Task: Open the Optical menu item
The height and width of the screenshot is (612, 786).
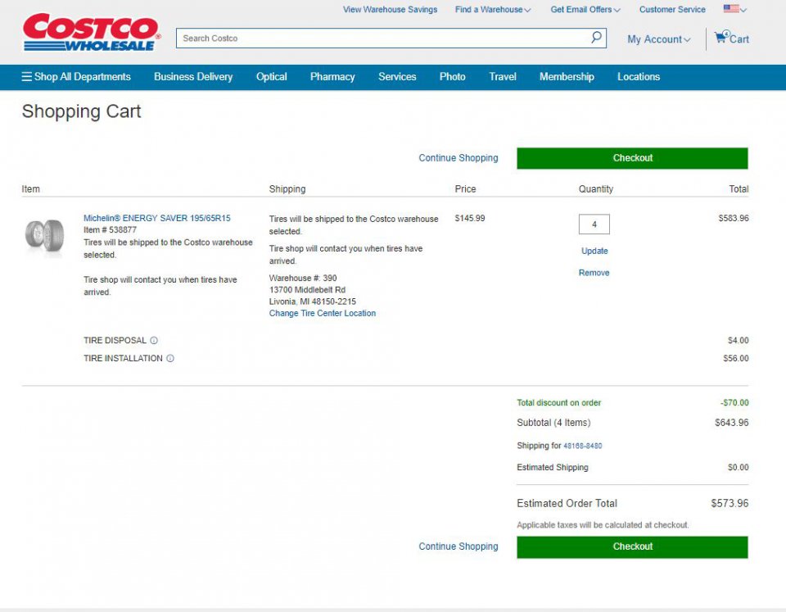Action: 272,77
